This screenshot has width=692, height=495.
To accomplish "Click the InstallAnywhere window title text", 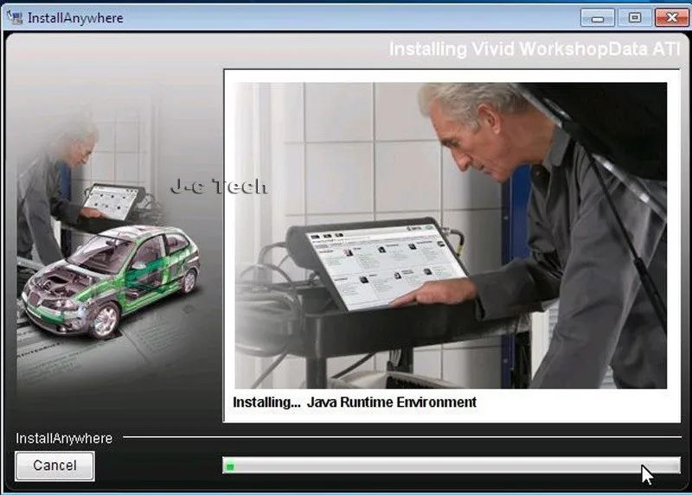I will [x=75, y=18].
